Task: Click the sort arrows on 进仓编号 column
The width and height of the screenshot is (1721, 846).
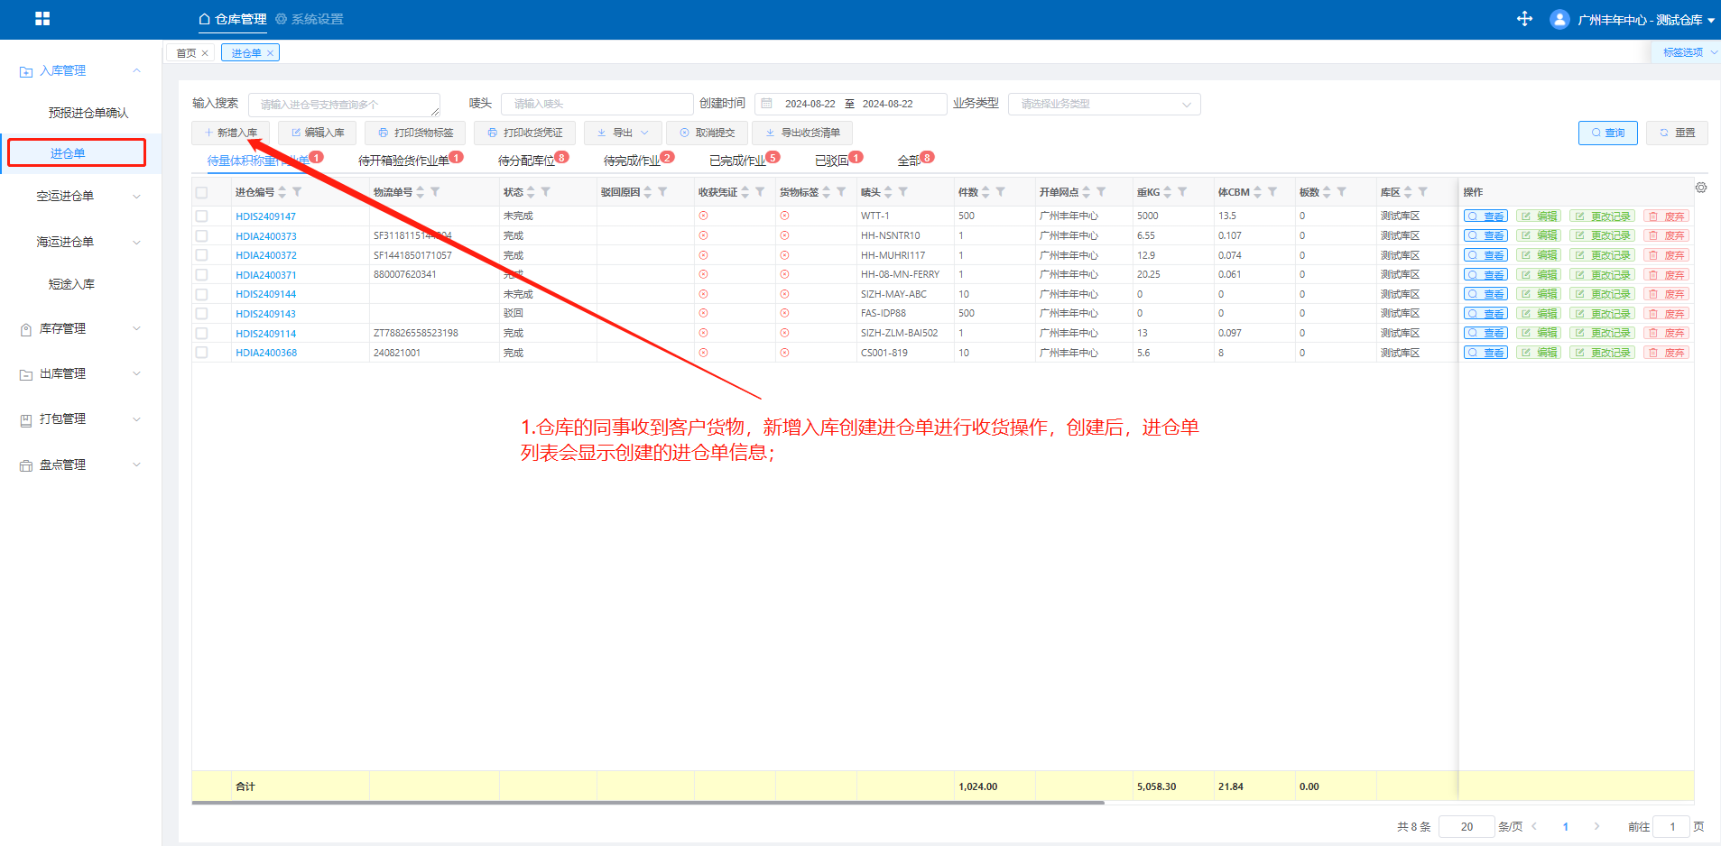Action: coord(282,192)
